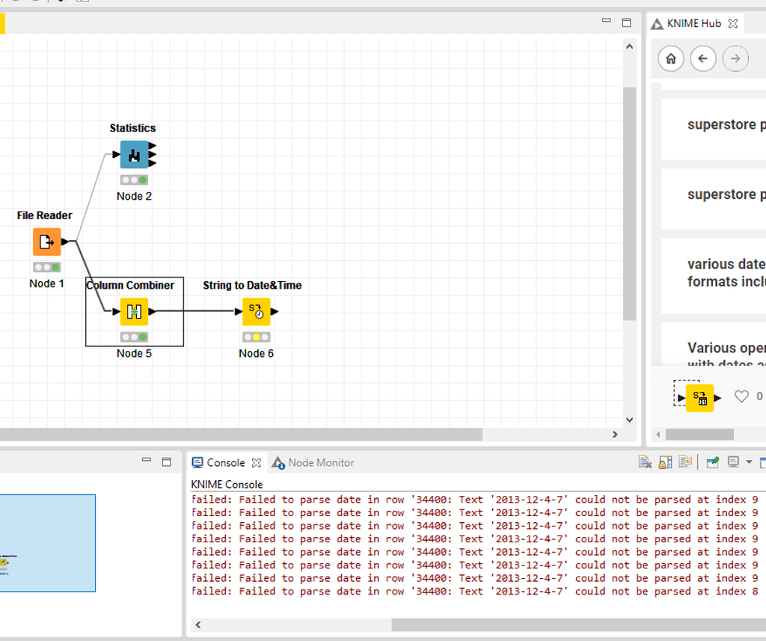This screenshot has height=641, width=766.
Task: Click the outline view blue thumbnail
Action: point(47,543)
